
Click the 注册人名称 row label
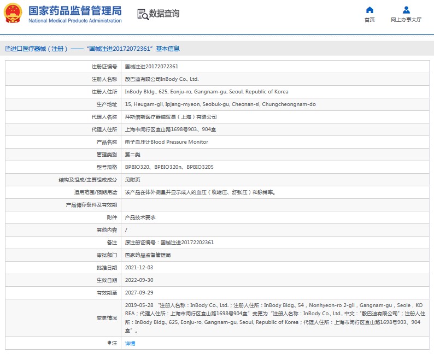point(104,79)
